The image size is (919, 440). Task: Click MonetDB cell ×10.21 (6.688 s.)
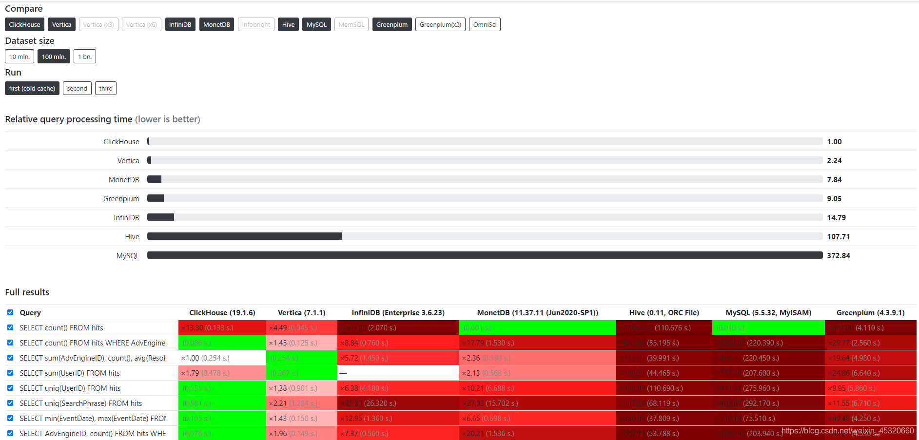click(538, 388)
